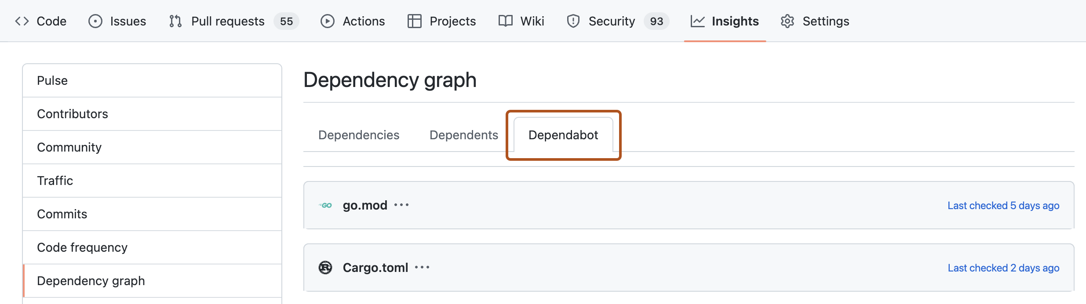This screenshot has height=304, width=1086.
Task: Click the Issues circle icon
Action: pos(95,21)
